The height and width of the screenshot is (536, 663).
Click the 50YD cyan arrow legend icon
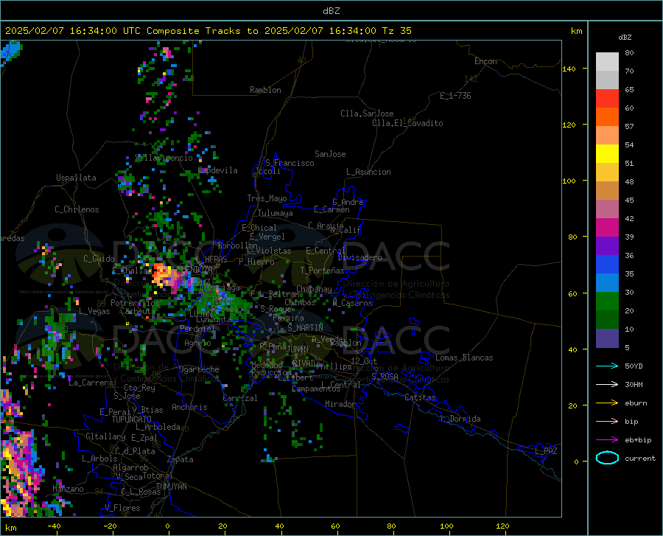(x=607, y=366)
